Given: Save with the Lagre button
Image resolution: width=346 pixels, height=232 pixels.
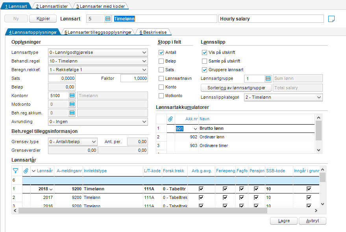Looking at the screenshot, I should coord(284,221).
